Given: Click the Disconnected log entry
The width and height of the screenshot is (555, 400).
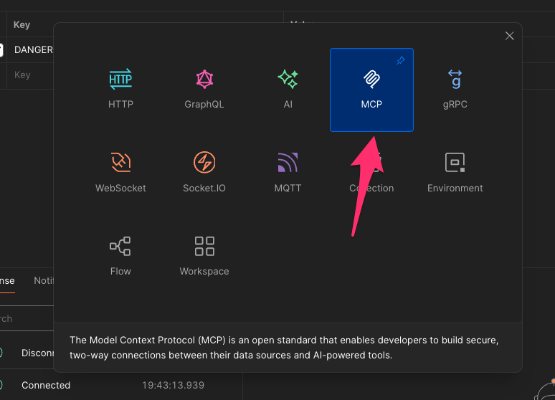Looking at the screenshot, I should (37, 353).
